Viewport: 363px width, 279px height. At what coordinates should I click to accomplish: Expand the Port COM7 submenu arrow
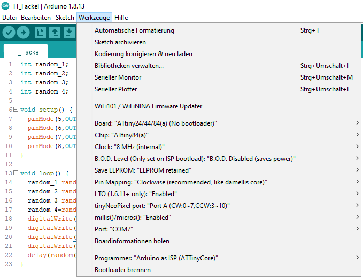coord(358,229)
